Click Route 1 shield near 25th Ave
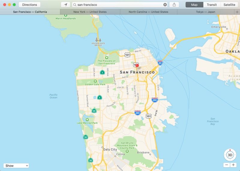The image size is (240, 171). coord(102,72)
